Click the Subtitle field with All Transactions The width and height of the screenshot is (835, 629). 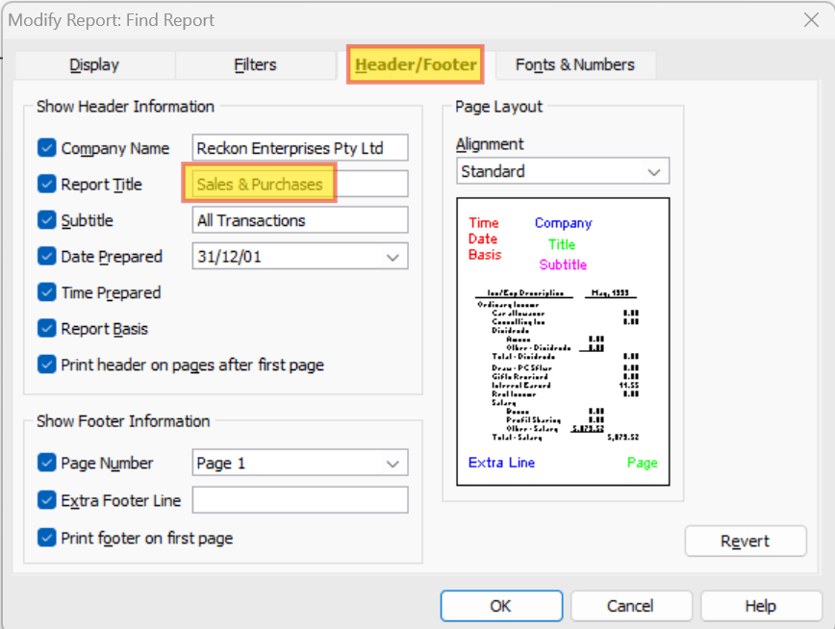click(300, 220)
